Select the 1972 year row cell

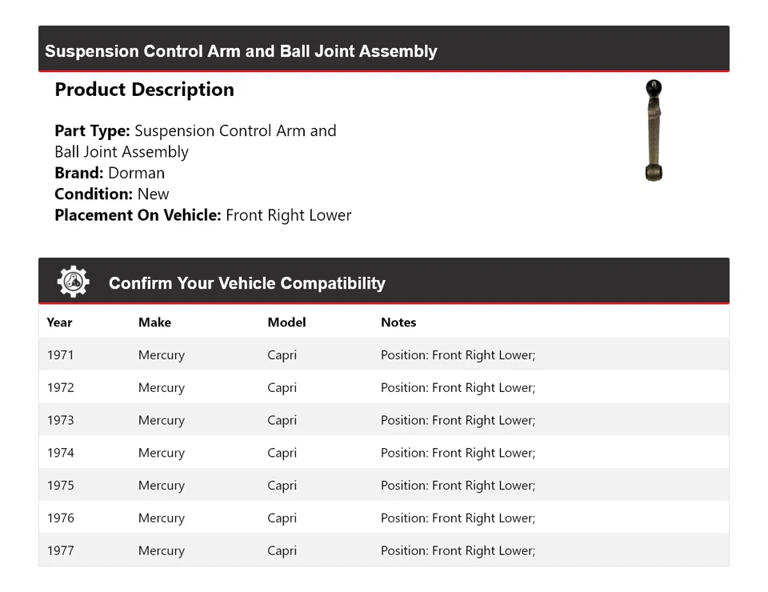(60, 388)
